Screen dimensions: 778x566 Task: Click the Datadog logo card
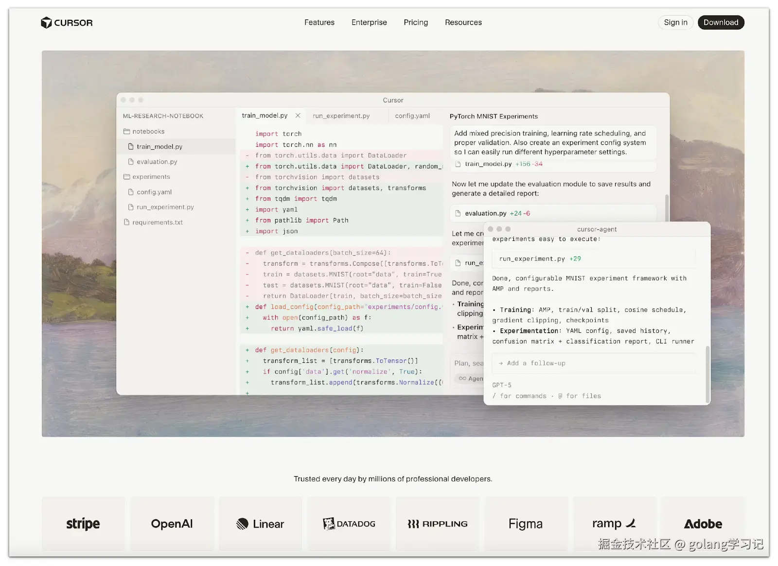349,524
